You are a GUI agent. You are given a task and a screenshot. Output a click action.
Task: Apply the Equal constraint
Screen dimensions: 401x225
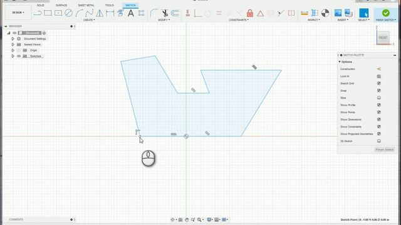(x=219, y=13)
